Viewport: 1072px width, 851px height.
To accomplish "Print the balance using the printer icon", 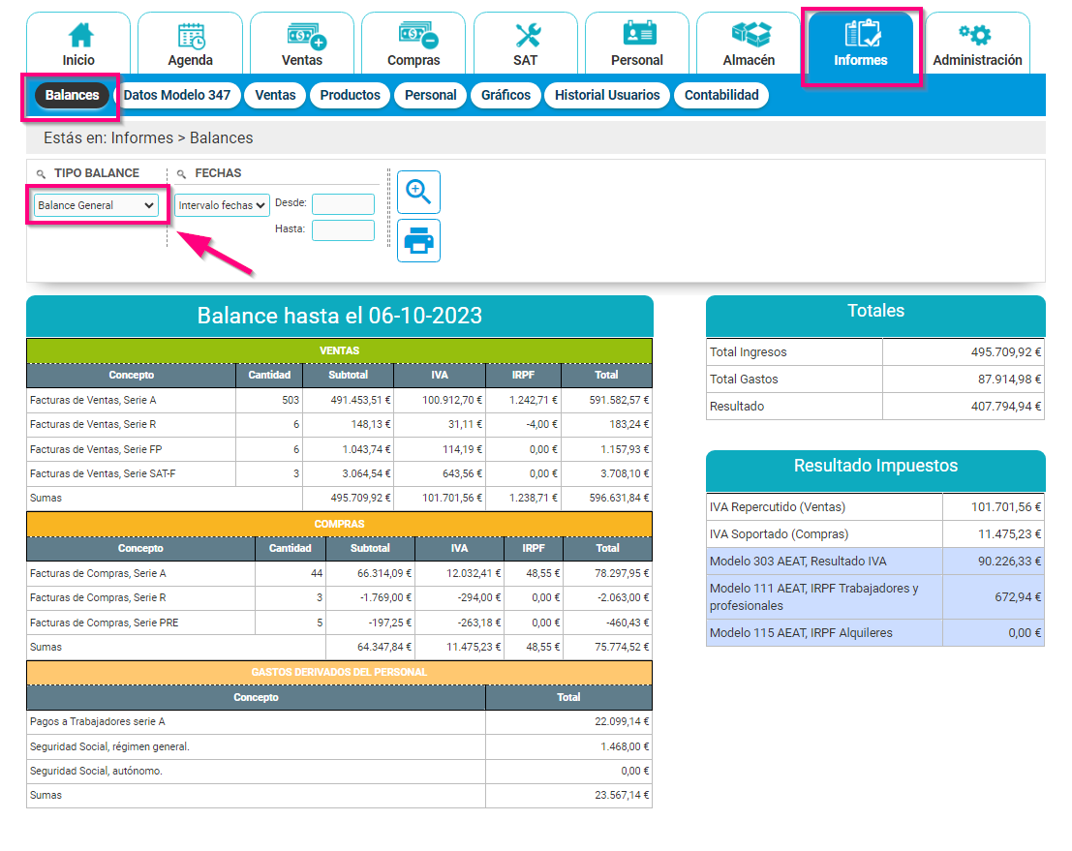I will tap(418, 240).
